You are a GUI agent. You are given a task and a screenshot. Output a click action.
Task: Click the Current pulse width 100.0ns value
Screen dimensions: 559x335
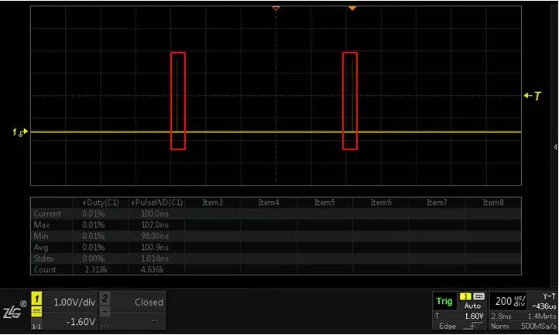155,214
